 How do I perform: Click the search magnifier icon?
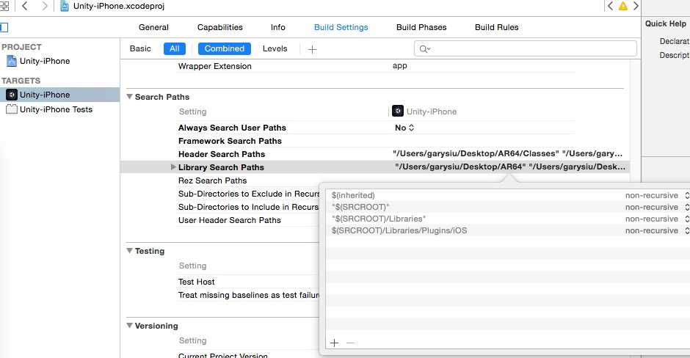(x=424, y=49)
